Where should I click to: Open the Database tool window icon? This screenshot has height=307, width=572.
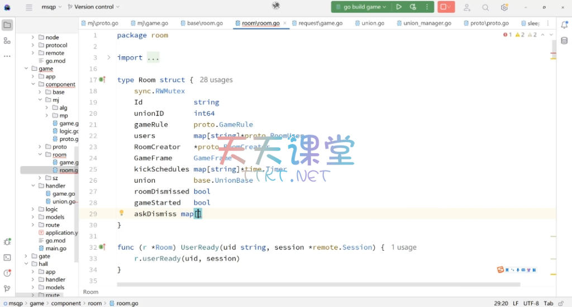click(x=564, y=41)
